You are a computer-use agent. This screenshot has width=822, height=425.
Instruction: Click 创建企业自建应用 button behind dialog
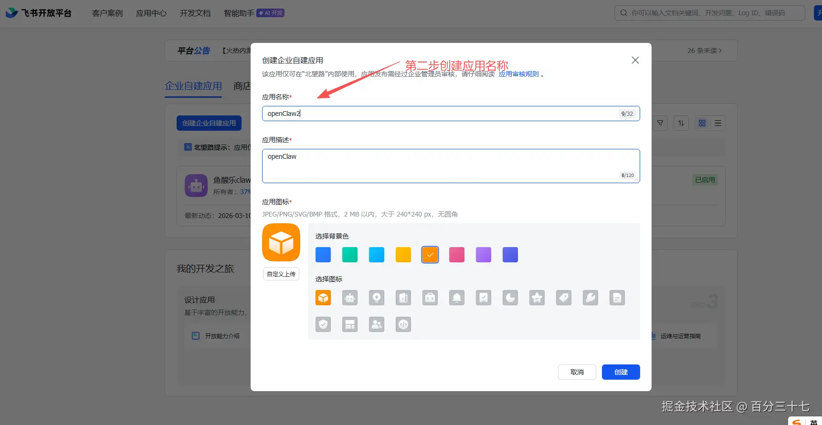(x=209, y=123)
